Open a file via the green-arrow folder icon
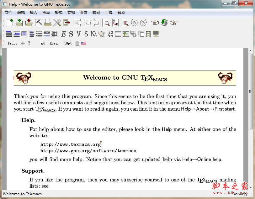This screenshot has width=255, height=199. click(19, 23)
